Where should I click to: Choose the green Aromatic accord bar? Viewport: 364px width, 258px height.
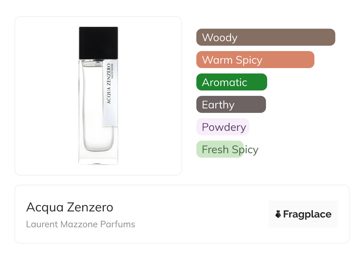pos(232,82)
